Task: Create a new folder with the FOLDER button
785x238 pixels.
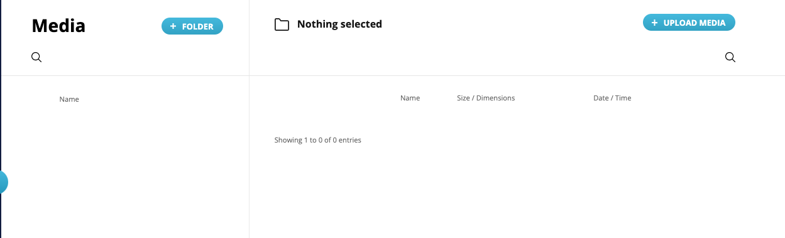Action: coord(192,26)
